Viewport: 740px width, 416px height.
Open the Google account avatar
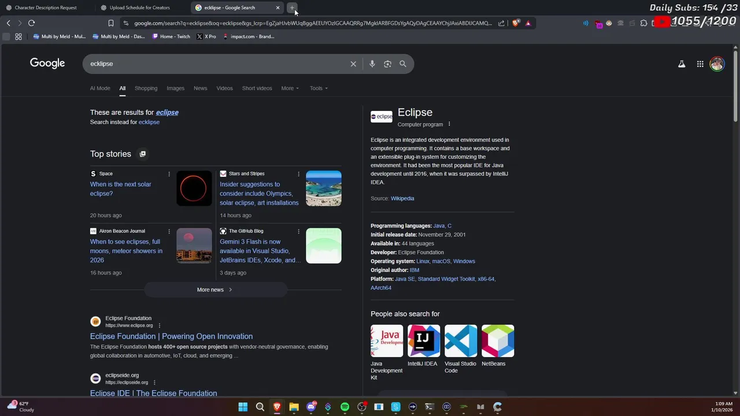coord(717,64)
